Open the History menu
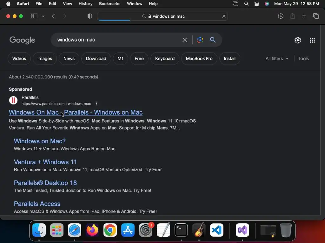 85,4
